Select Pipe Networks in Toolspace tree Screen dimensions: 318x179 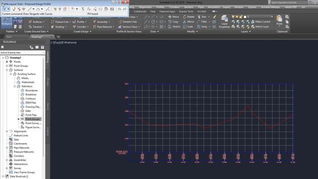[x=21, y=148]
